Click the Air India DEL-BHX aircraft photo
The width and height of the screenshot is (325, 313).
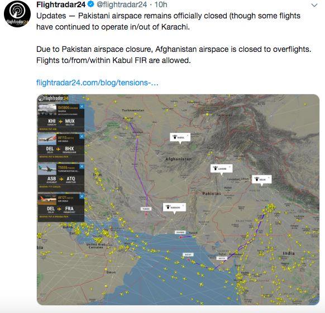click(47, 139)
